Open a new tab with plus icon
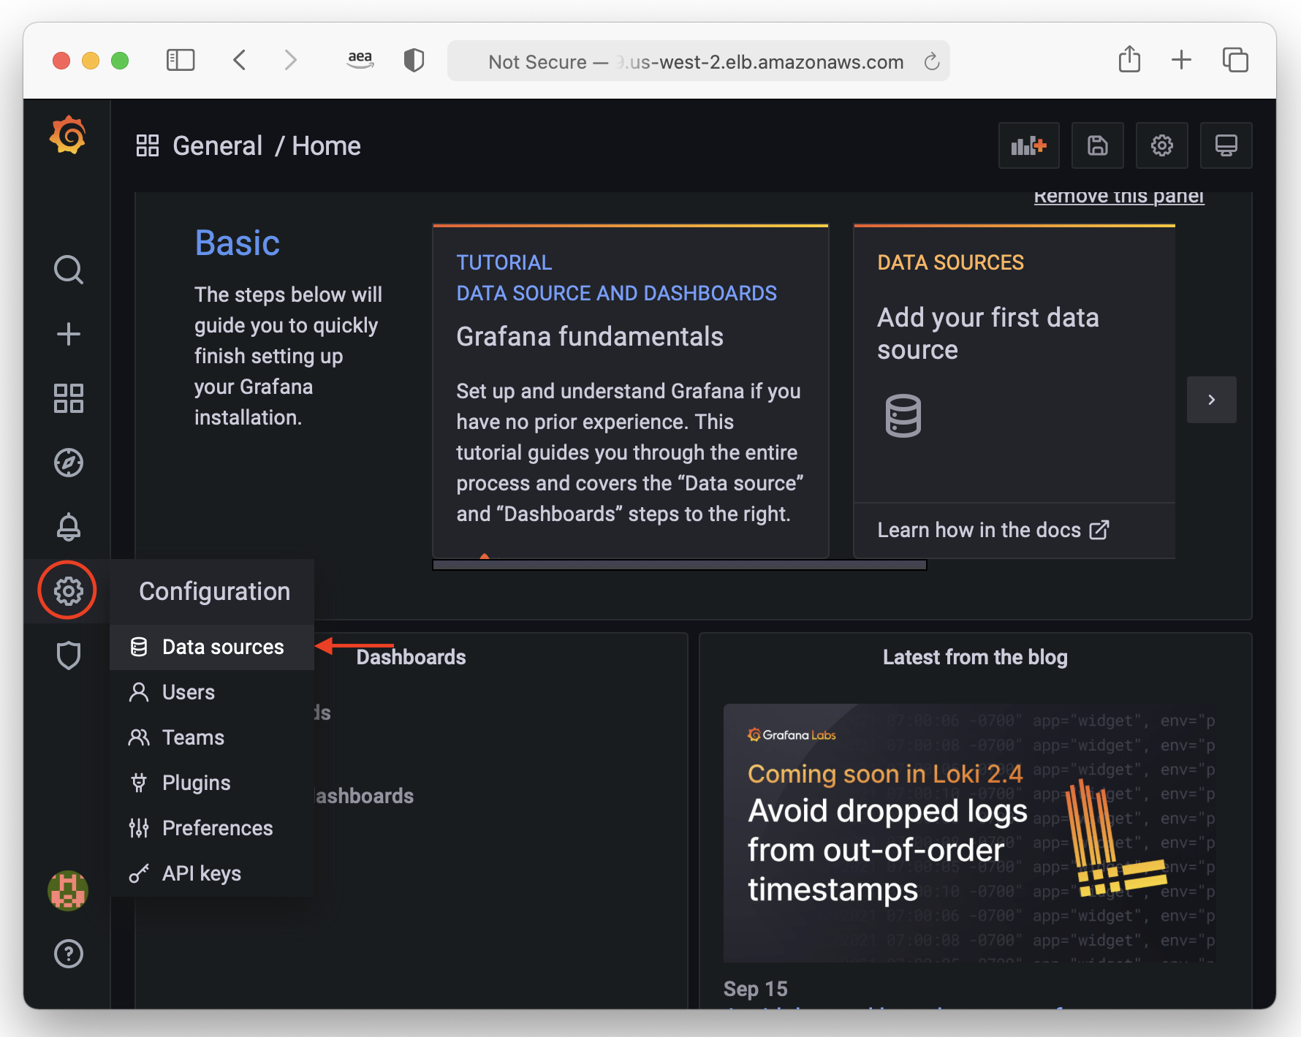 click(1181, 60)
